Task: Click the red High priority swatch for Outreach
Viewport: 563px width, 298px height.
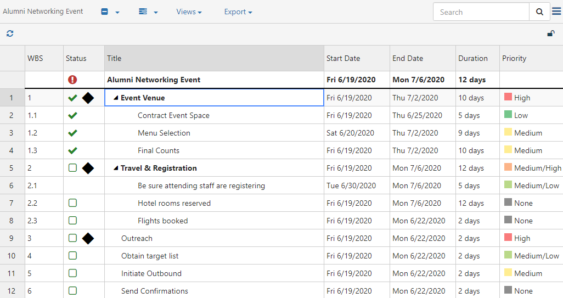Action: pos(508,238)
